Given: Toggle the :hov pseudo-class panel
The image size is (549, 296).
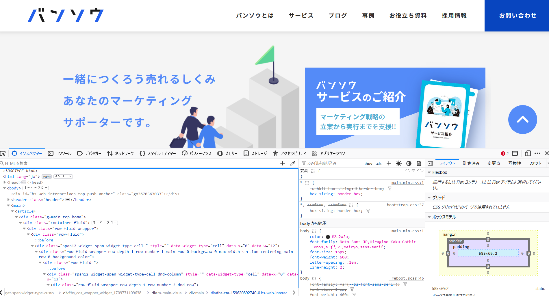Looking at the screenshot, I should (368, 163).
